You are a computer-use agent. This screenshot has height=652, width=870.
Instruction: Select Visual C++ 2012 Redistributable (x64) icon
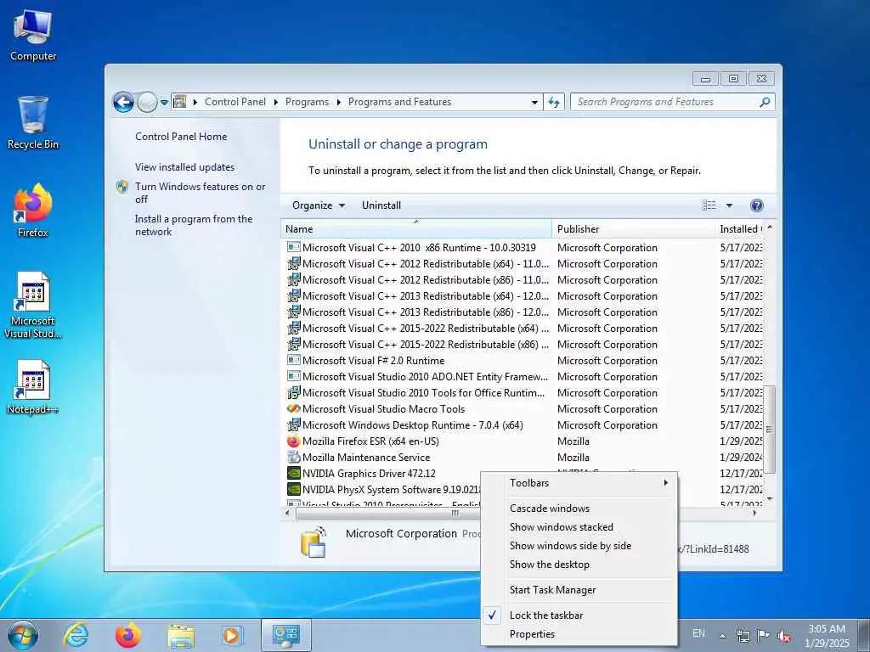click(x=293, y=264)
